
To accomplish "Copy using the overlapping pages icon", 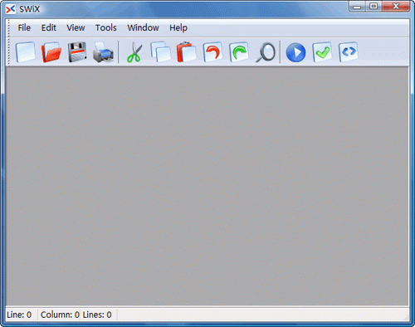I will [x=161, y=52].
